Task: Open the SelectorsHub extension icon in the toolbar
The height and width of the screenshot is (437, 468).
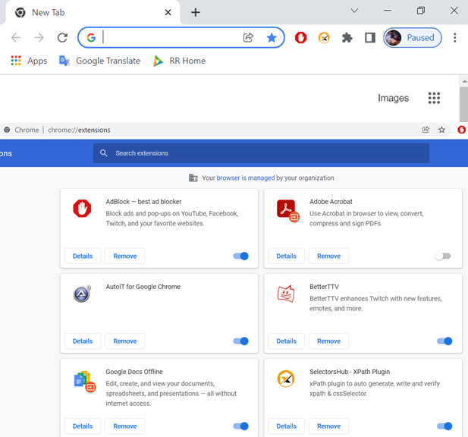Action: tap(324, 38)
